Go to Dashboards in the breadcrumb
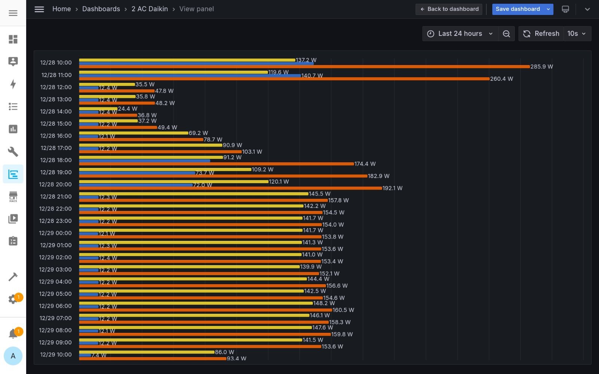The width and height of the screenshot is (599, 374). (x=101, y=9)
